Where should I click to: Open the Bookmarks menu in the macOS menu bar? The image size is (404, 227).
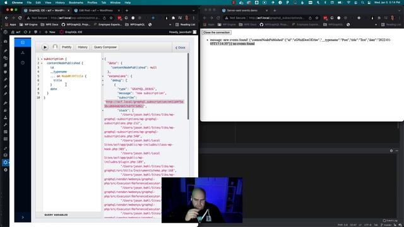coord(76,3)
